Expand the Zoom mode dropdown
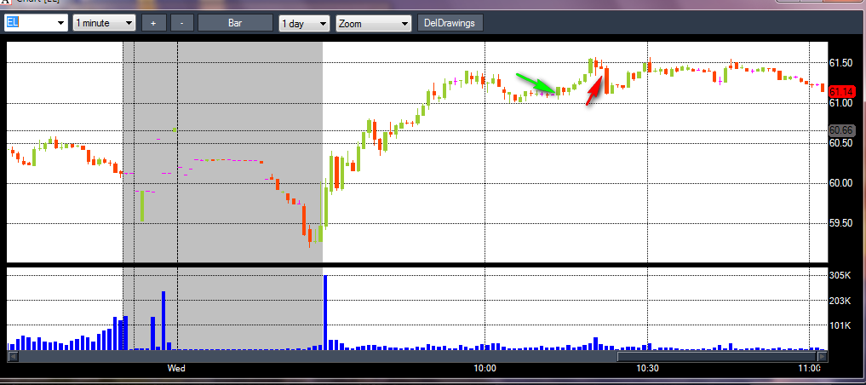 click(x=374, y=23)
